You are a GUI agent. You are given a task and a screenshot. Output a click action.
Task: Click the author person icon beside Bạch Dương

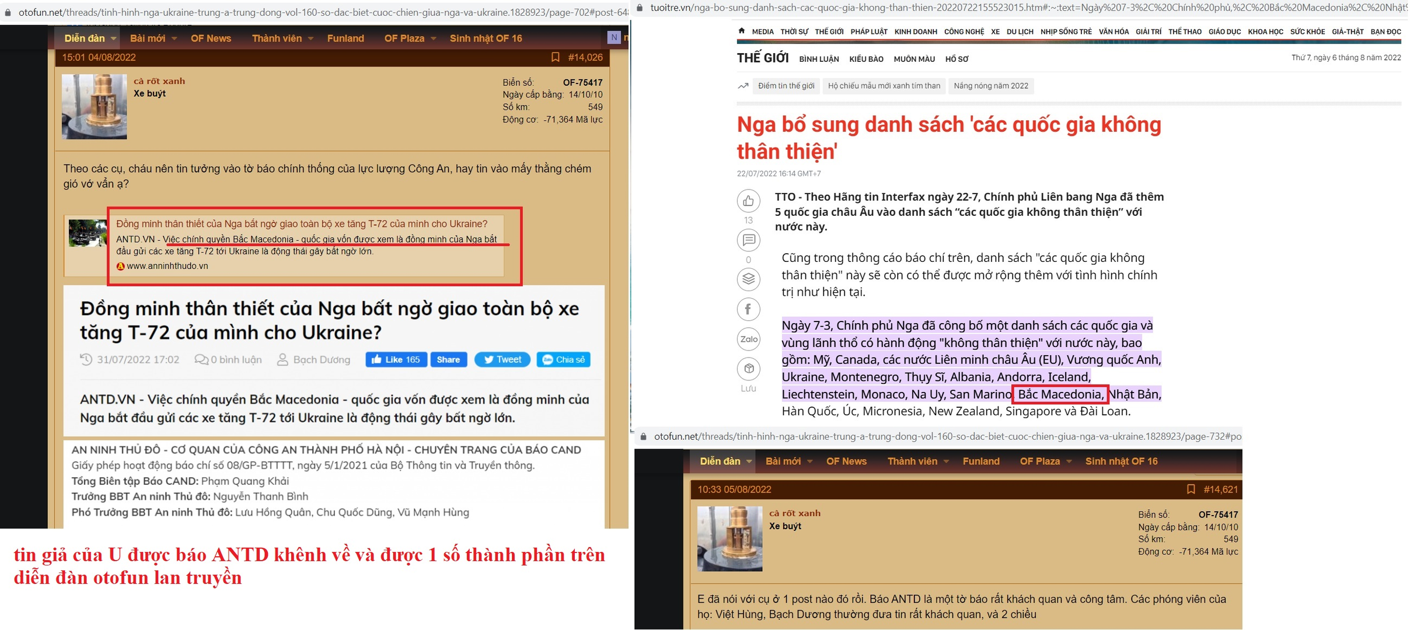tap(282, 359)
